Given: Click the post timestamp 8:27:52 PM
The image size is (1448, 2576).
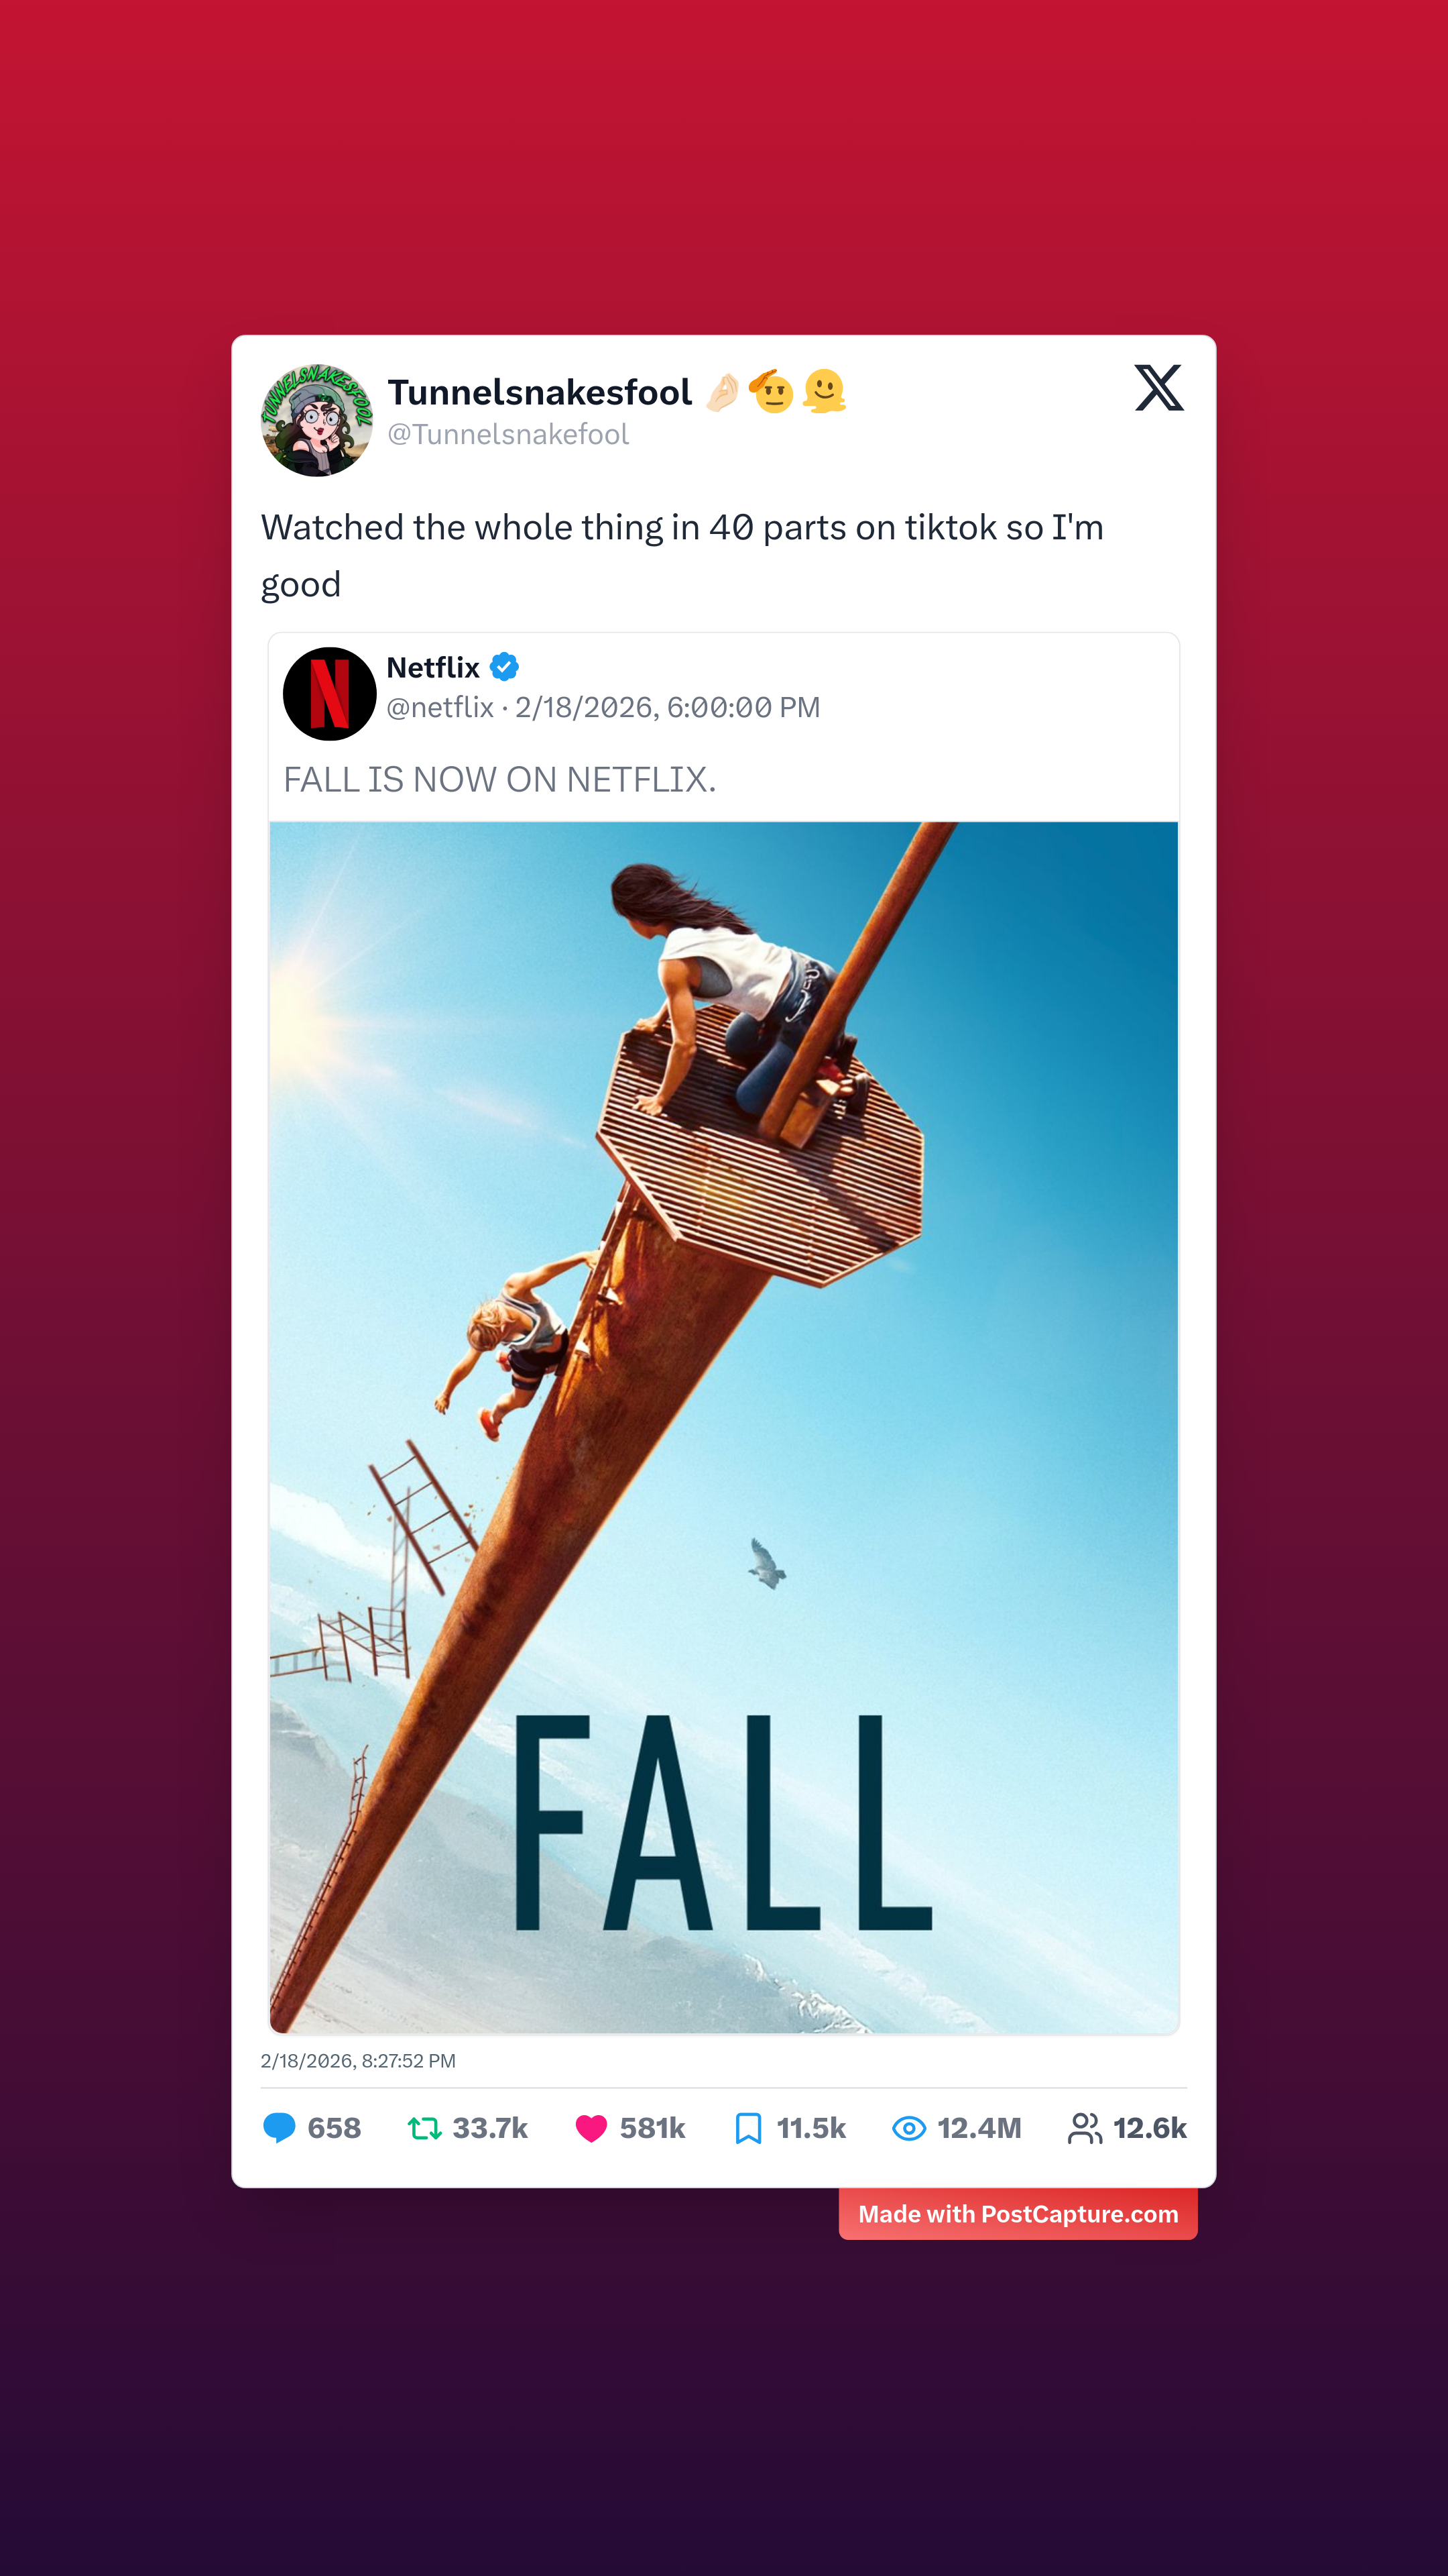Looking at the screenshot, I should [x=409, y=2061].
